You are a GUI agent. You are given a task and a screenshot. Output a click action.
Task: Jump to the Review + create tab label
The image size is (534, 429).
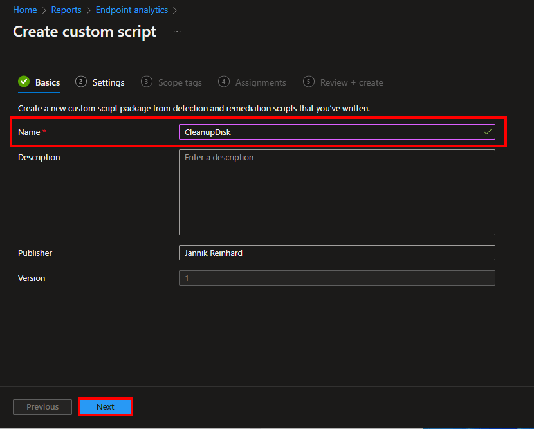pyautogui.click(x=351, y=82)
